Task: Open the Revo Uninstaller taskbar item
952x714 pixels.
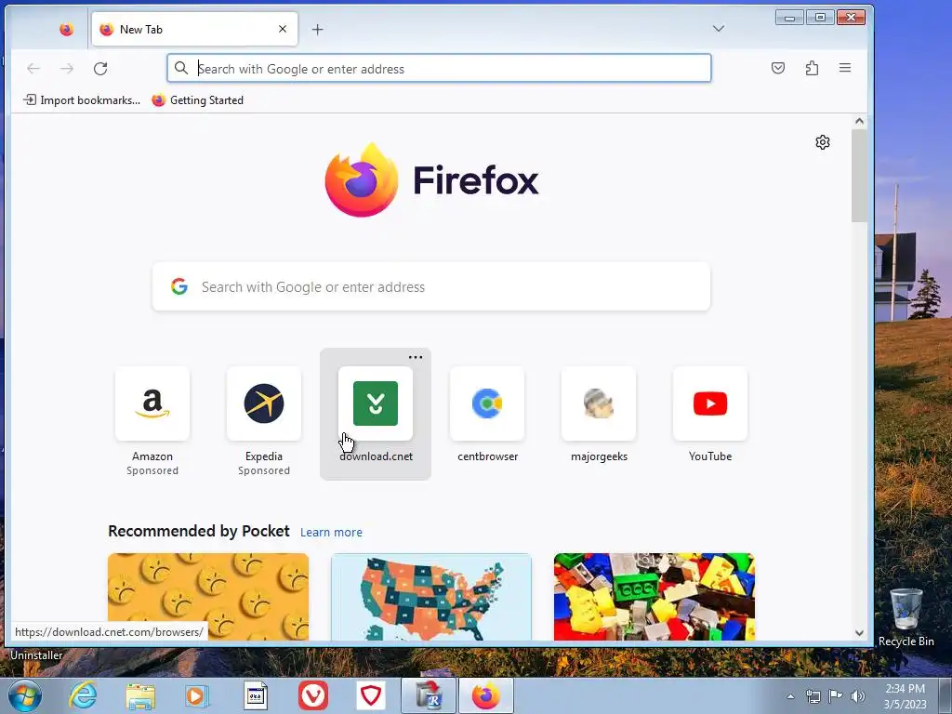Action: [429, 695]
